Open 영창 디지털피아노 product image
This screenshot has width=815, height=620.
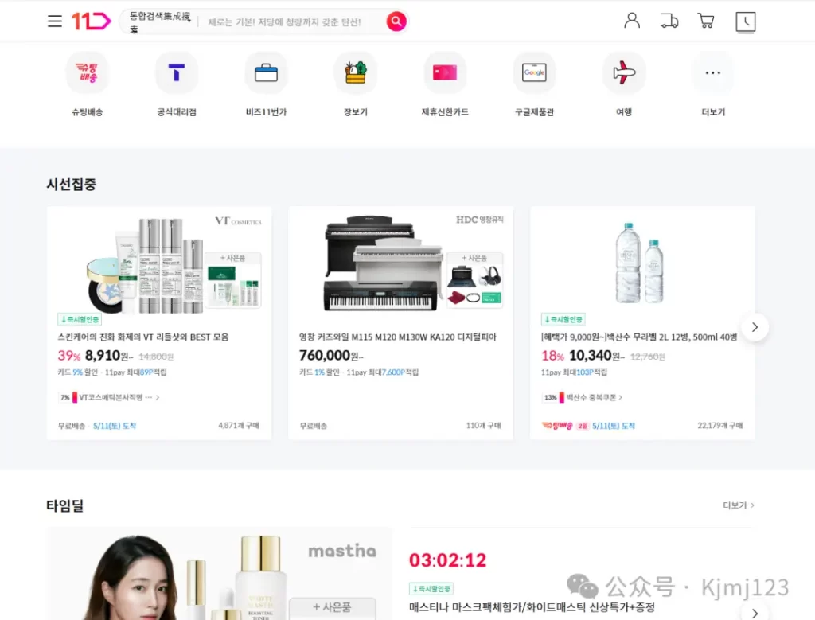click(x=401, y=263)
